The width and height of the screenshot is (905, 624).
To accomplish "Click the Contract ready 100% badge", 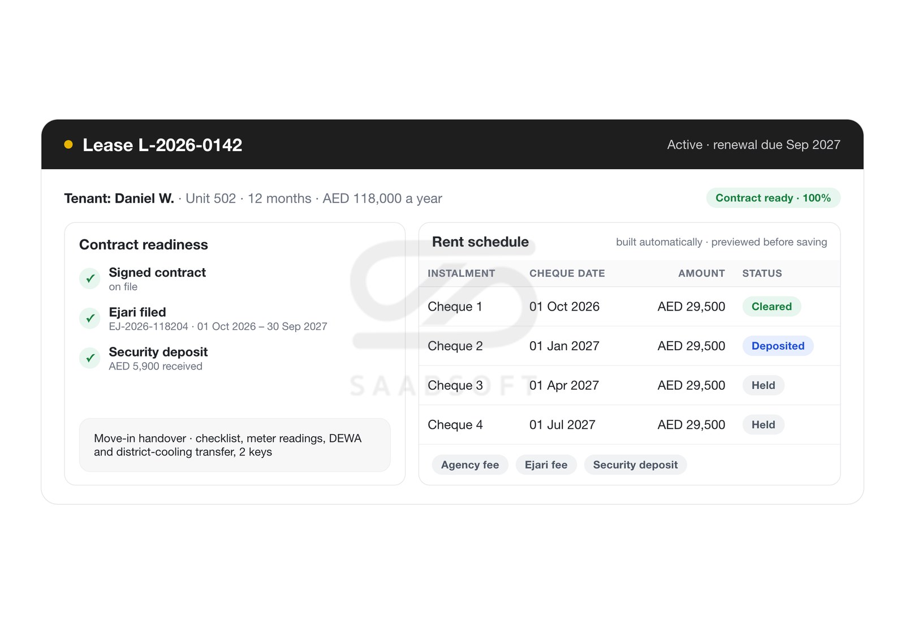I will pyautogui.click(x=773, y=198).
